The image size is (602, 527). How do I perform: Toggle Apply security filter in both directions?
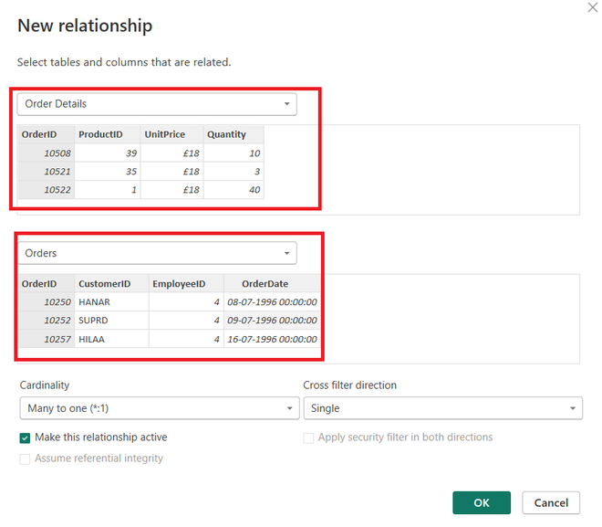309,437
